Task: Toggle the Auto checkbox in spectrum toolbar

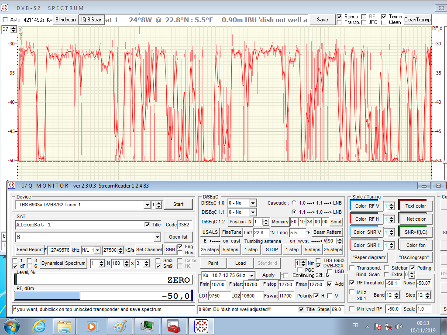Action: tap(5, 20)
